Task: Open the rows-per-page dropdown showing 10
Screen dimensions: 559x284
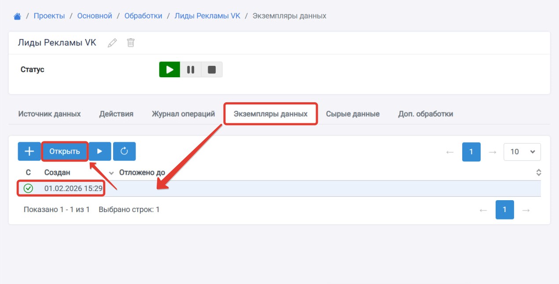Action: 522,151
